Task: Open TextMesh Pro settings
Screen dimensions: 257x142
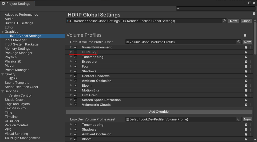Action: [15, 108]
